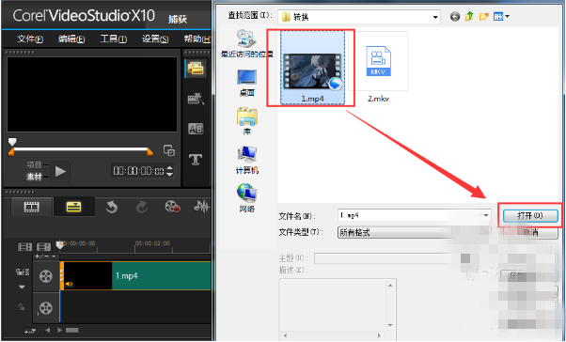Click the 主题 (Subject) field
Screen dimensions: 566x342
[x=383, y=258]
